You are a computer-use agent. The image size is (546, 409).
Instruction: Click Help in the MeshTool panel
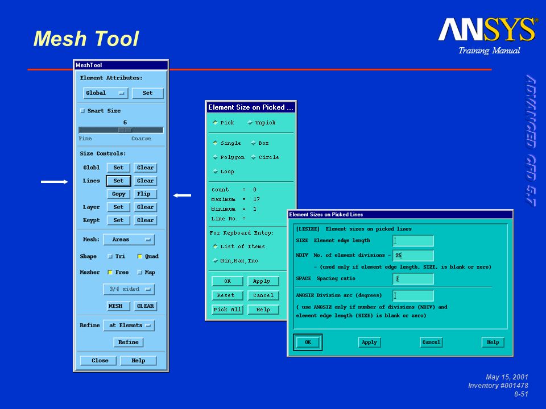(138, 361)
